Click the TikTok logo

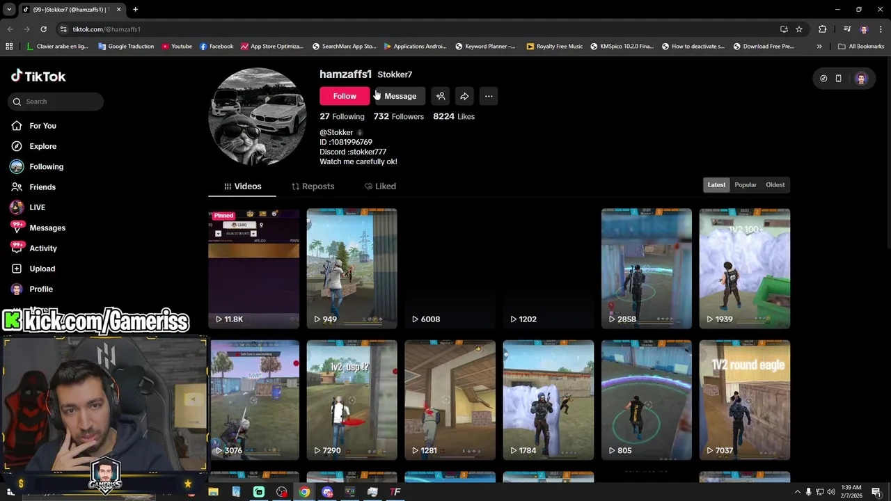[38, 76]
